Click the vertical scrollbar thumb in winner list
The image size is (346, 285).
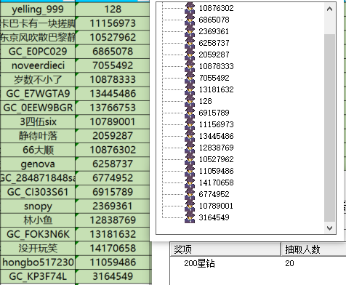pos(329,128)
